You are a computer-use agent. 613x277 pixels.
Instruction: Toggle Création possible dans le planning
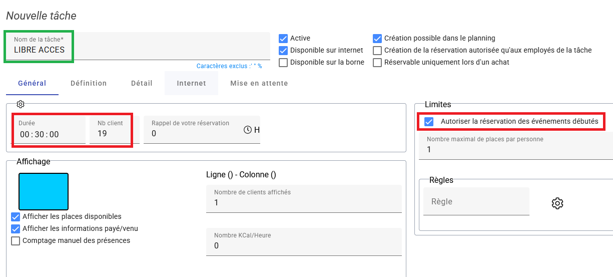(377, 38)
